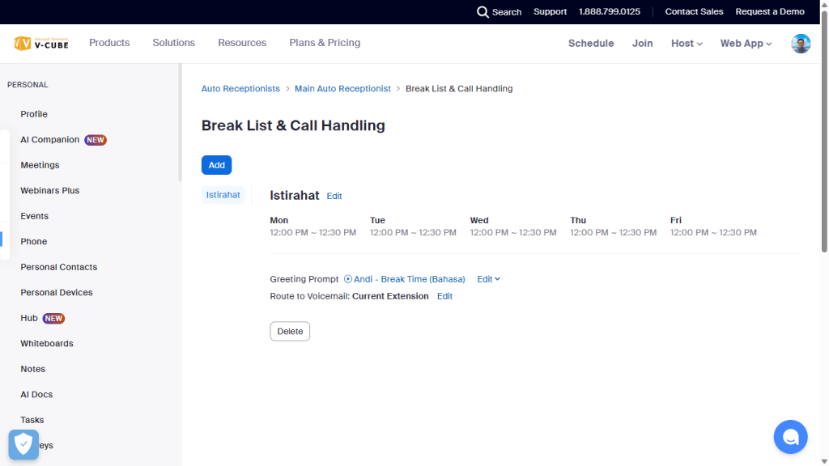Open the Resources menu
The height and width of the screenshot is (466, 829).
(x=241, y=42)
